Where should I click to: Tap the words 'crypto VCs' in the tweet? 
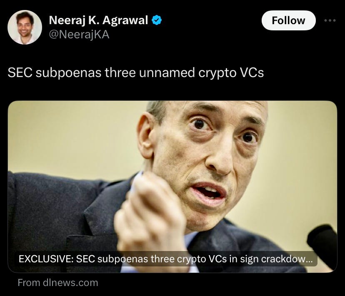pyautogui.click(x=231, y=72)
